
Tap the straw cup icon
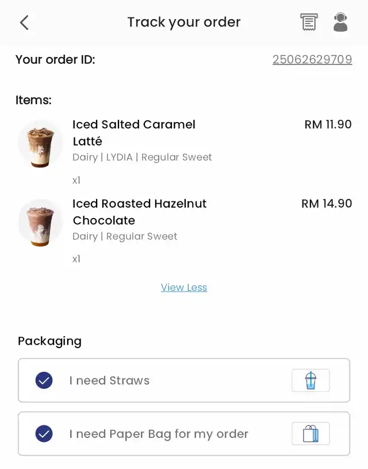[x=310, y=380]
